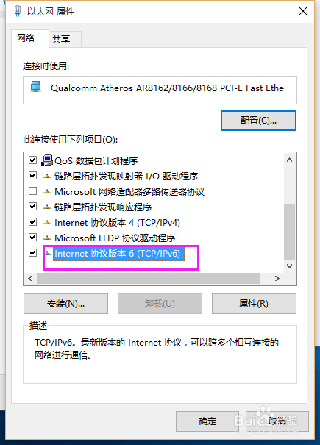Click the list's scroll up arrow
This screenshot has height=445, width=320.
[289, 160]
